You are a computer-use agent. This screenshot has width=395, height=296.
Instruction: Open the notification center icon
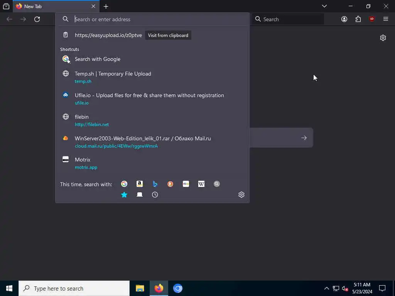(x=382, y=288)
